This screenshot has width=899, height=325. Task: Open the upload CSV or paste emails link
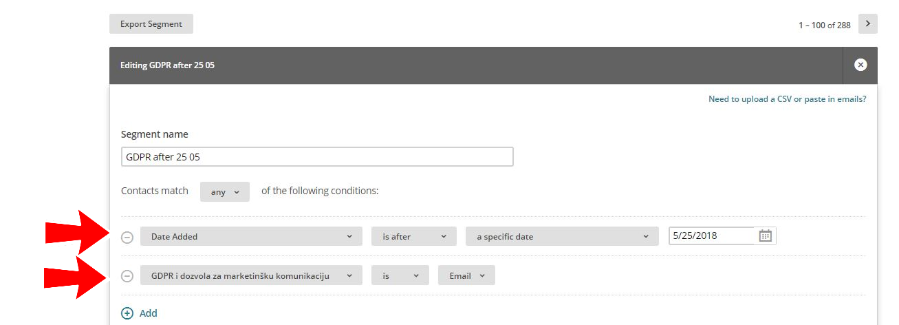[x=787, y=99]
